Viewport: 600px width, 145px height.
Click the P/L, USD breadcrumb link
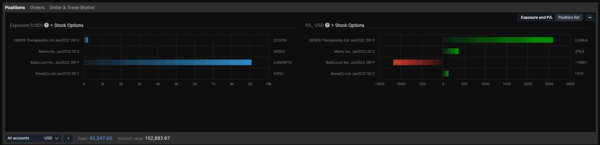pyautogui.click(x=314, y=25)
